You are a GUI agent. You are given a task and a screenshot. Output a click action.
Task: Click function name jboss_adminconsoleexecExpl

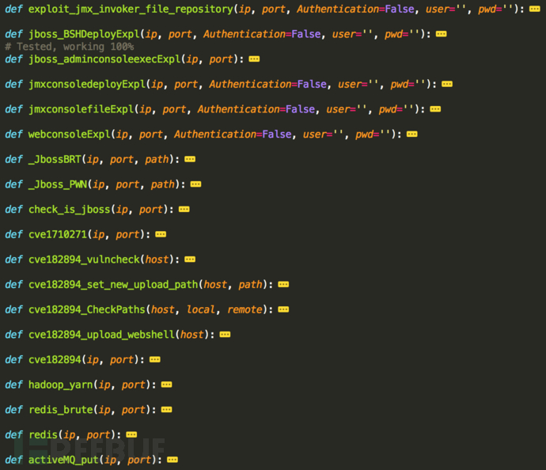(x=104, y=59)
